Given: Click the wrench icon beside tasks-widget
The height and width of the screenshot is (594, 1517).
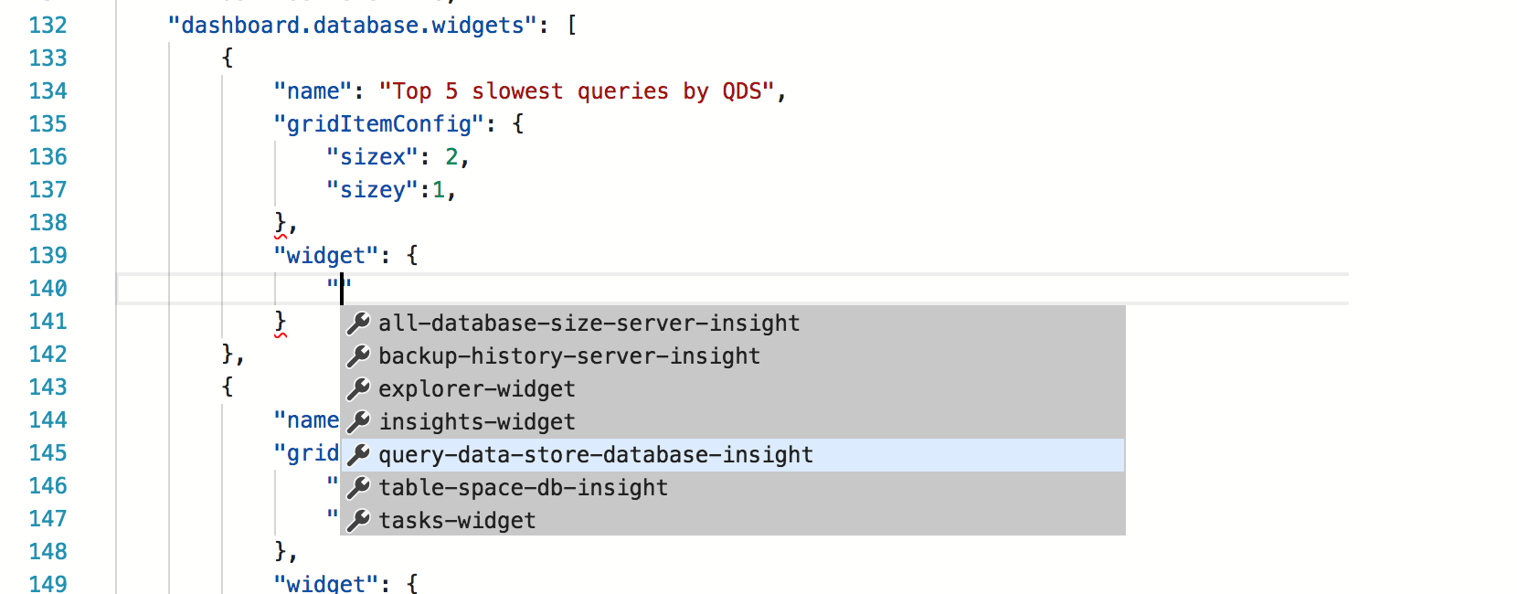Looking at the screenshot, I should tap(359, 521).
